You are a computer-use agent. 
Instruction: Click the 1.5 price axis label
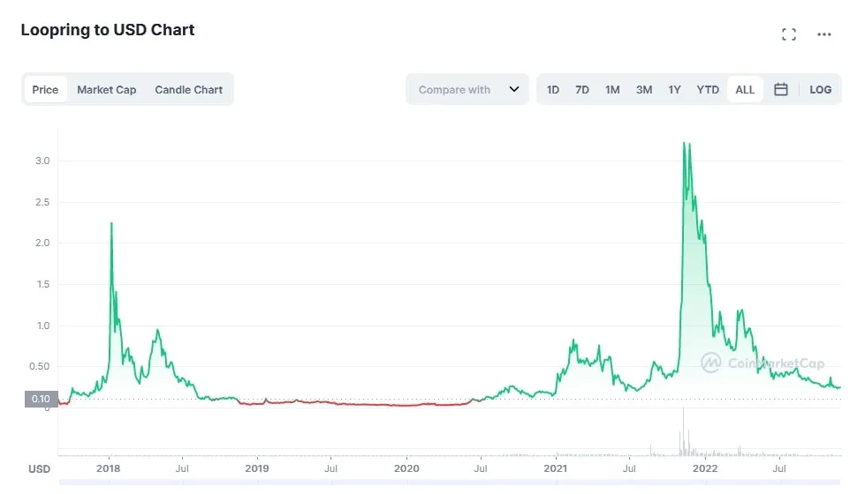click(x=42, y=284)
